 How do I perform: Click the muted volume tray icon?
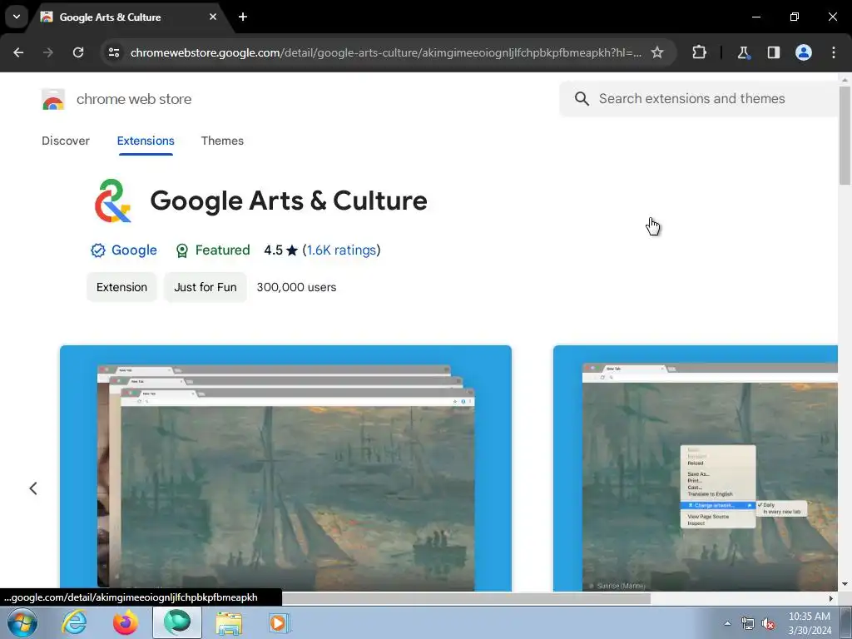(768, 624)
